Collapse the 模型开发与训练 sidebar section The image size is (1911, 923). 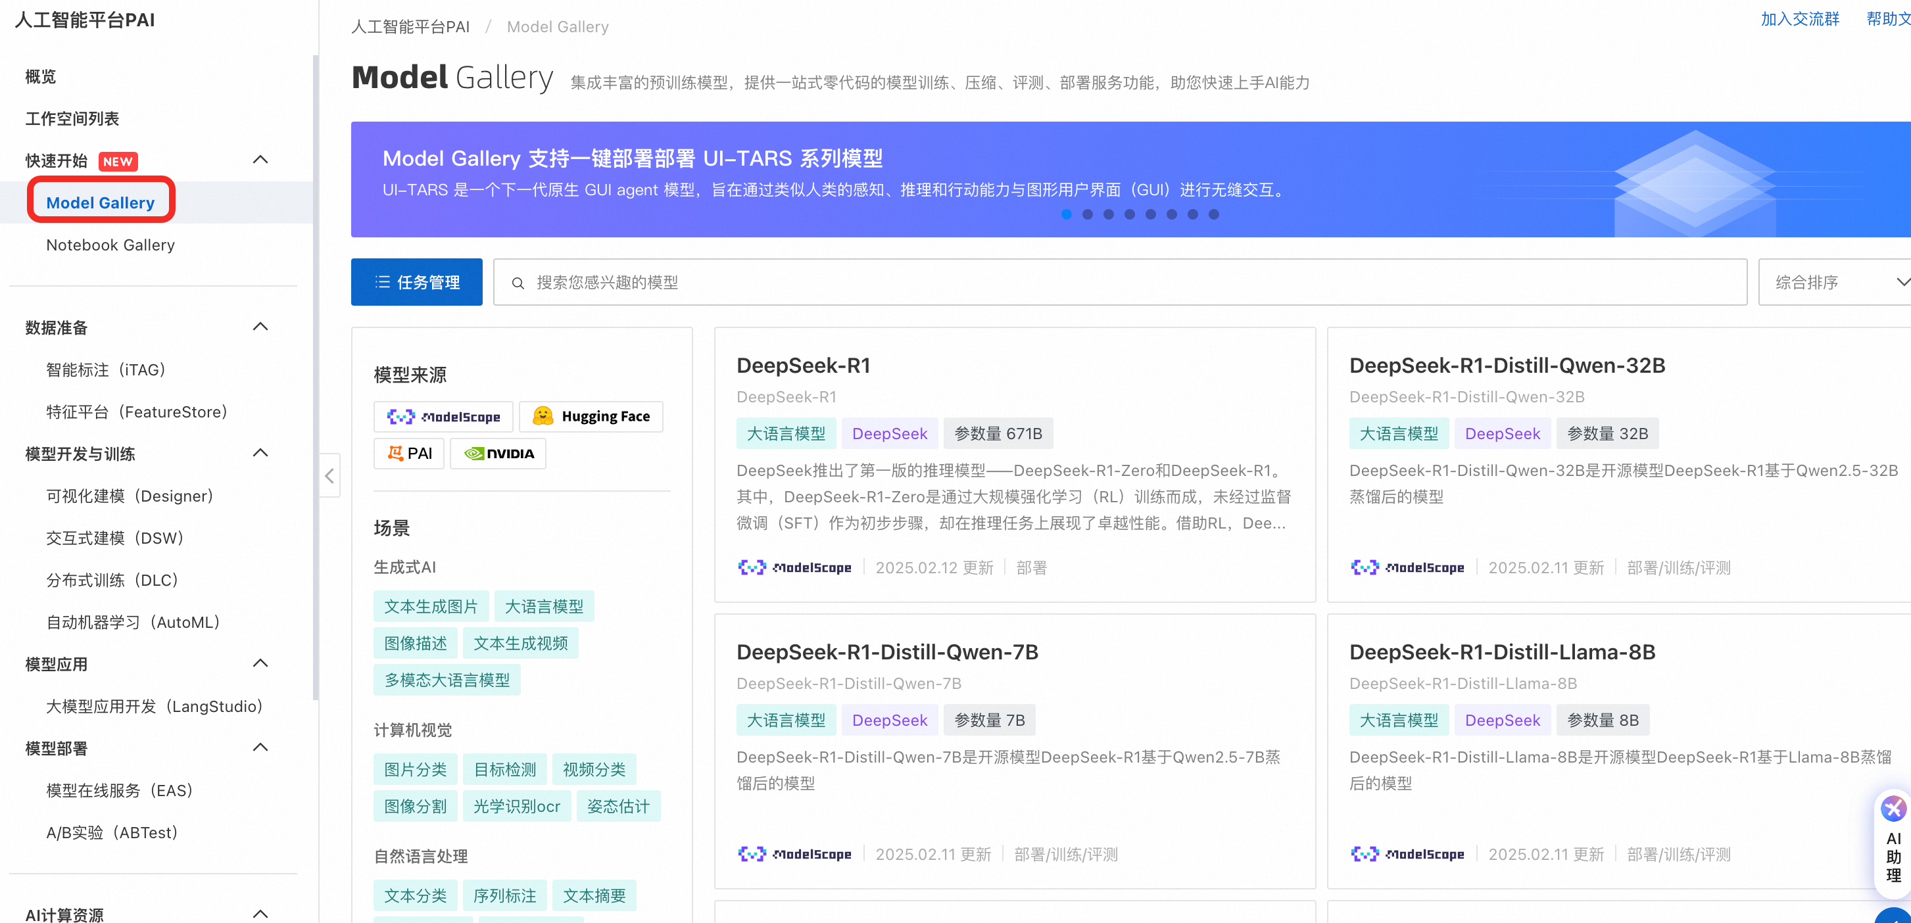point(260,453)
